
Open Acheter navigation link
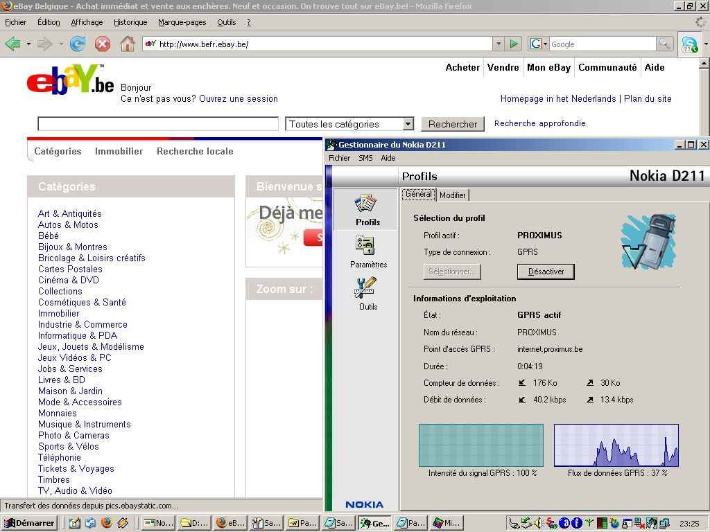tap(462, 67)
